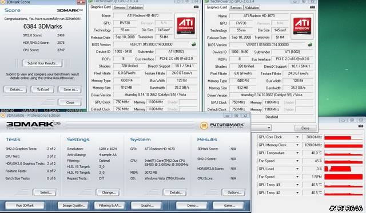The height and width of the screenshot is (213, 366).
Task: Switch to Validation tab in right GPU-Z window
Action: click(x=252, y=7)
